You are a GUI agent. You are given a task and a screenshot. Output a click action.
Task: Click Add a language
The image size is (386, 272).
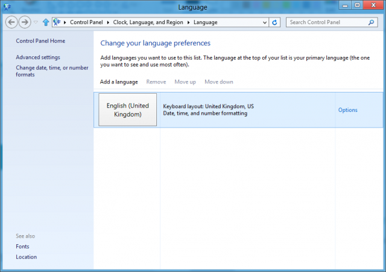click(119, 82)
